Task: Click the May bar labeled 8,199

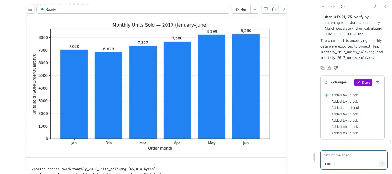Action: (212, 87)
